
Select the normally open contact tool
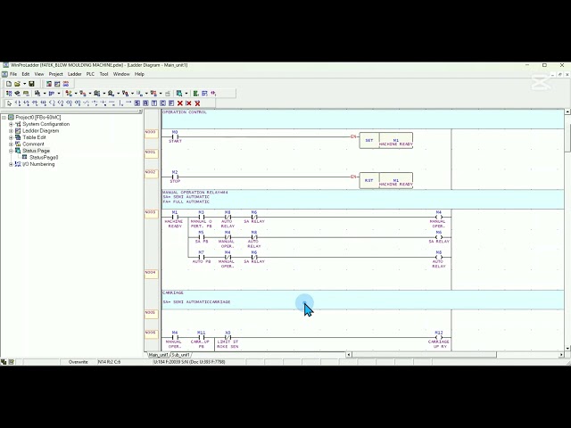coord(18,103)
